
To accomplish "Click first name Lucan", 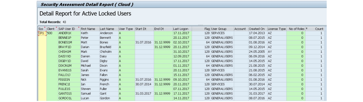I will [90, 98].
